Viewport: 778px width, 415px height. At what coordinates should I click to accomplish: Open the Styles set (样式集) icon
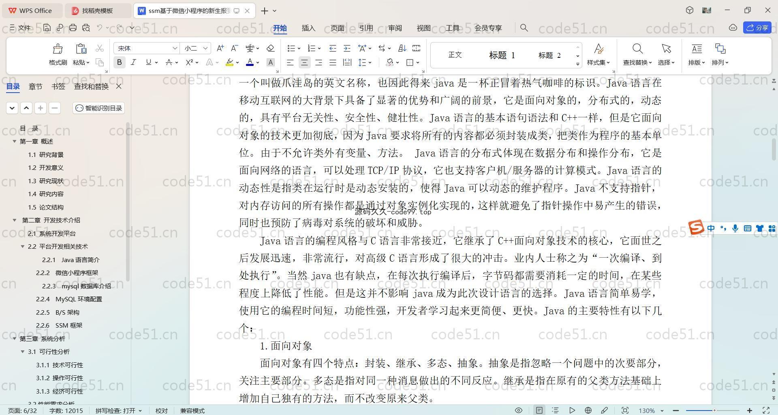click(x=598, y=54)
